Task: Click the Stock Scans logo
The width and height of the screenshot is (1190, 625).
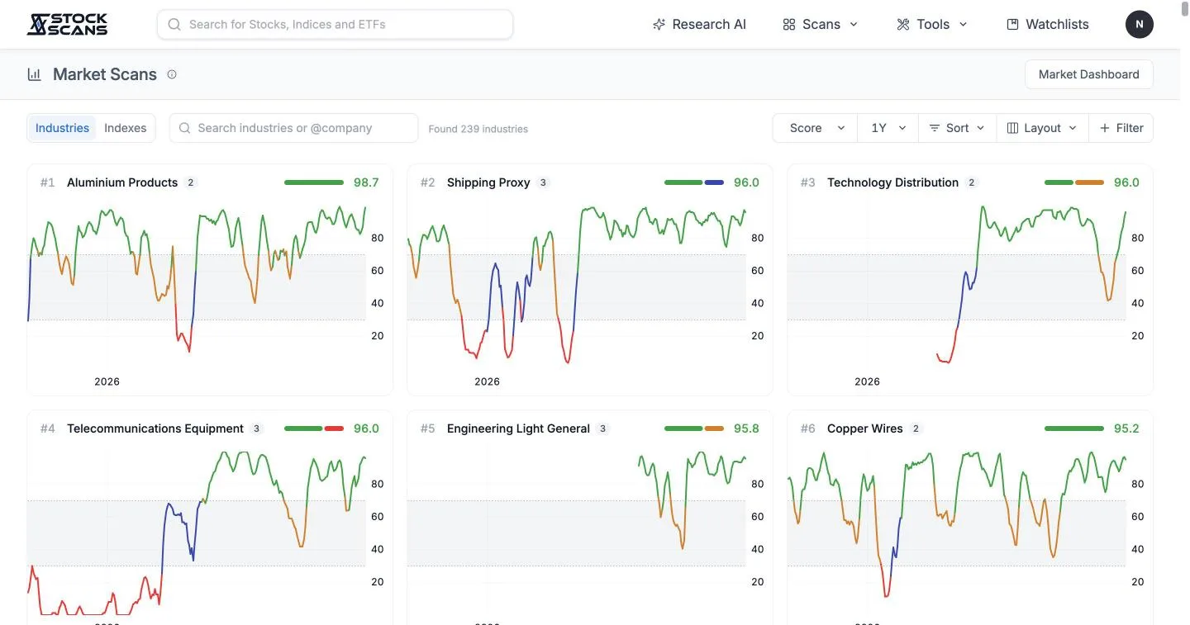Action: tap(67, 25)
